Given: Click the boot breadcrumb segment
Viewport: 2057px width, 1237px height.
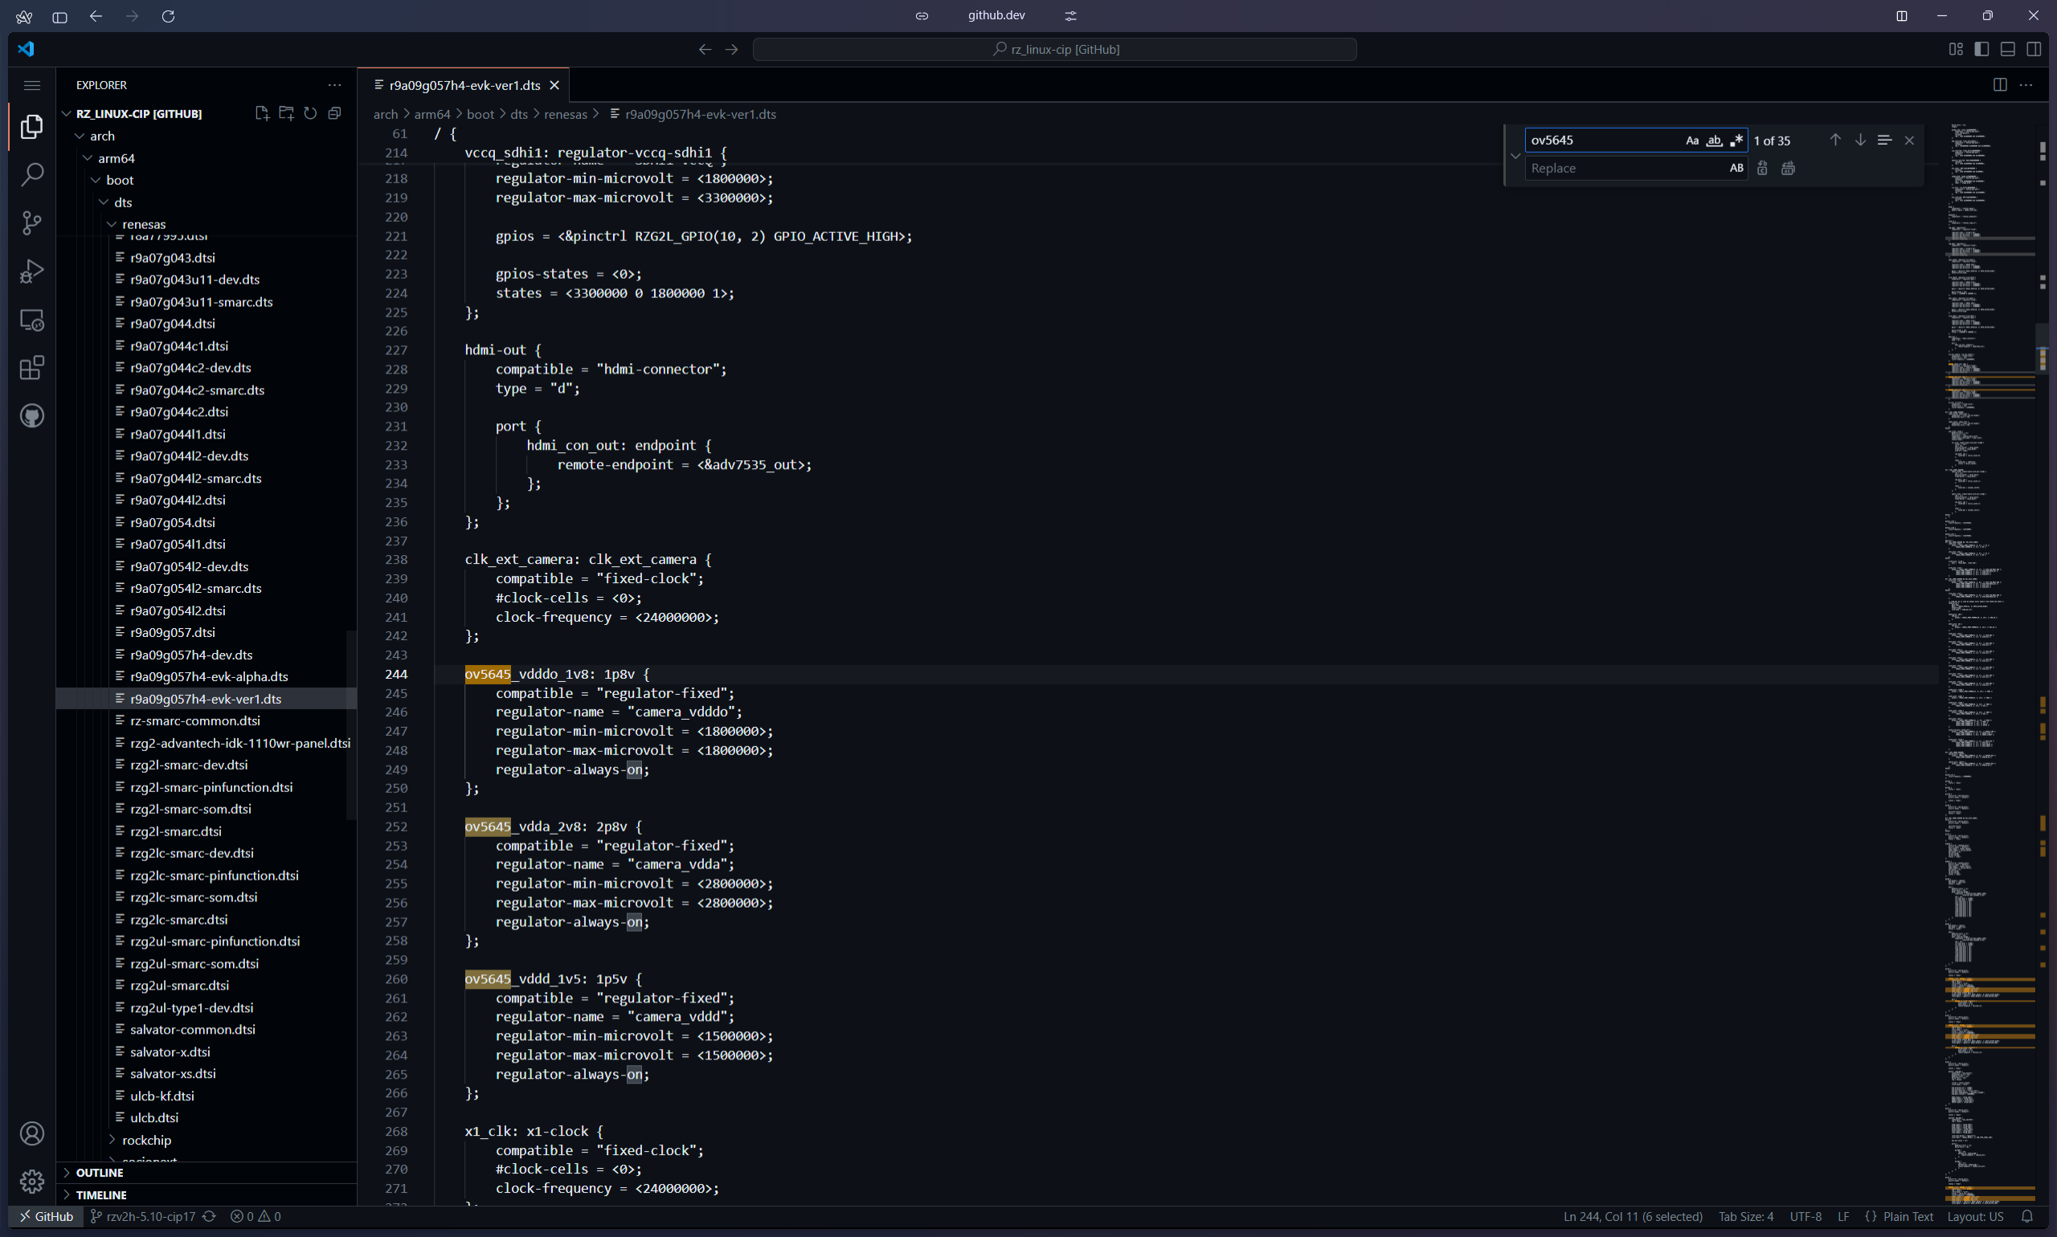Looking at the screenshot, I should [481, 114].
